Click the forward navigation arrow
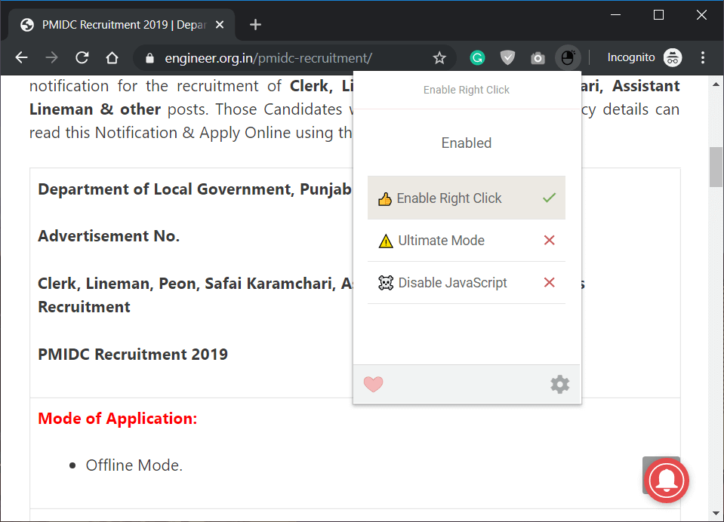 point(51,57)
